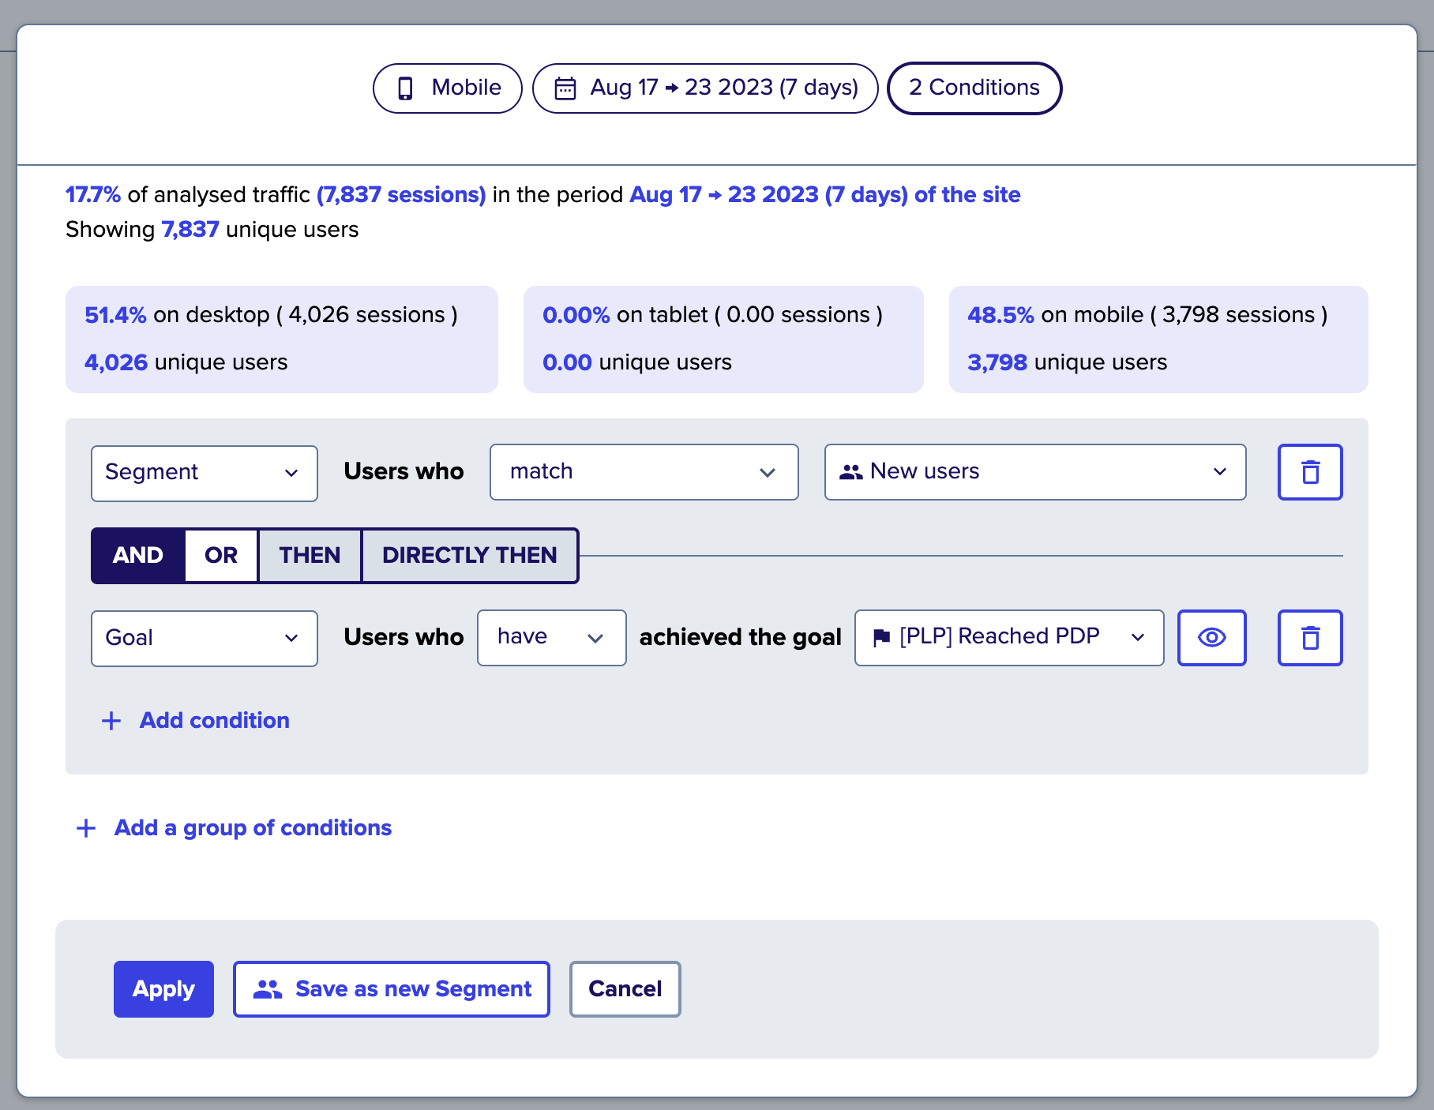
Task: Apply the conditions
Action: pos(163,989)
